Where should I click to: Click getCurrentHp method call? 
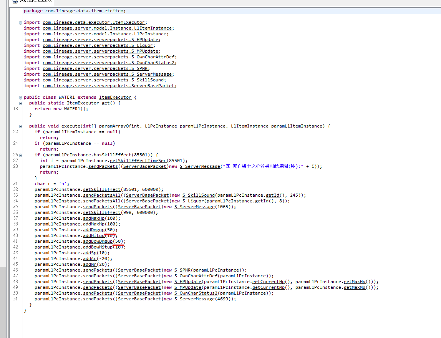click(269, 282)
